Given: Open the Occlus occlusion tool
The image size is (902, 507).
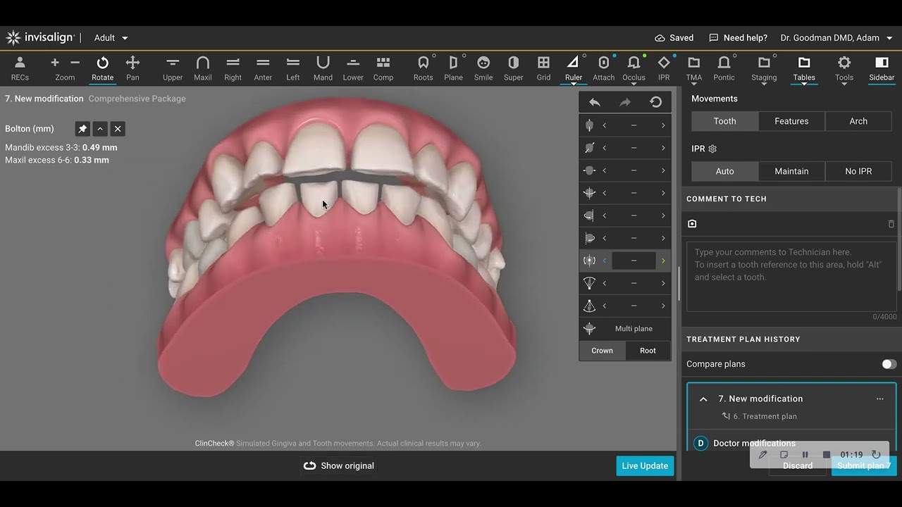Looking at the screenshot, I should click(x=634, y=68).
